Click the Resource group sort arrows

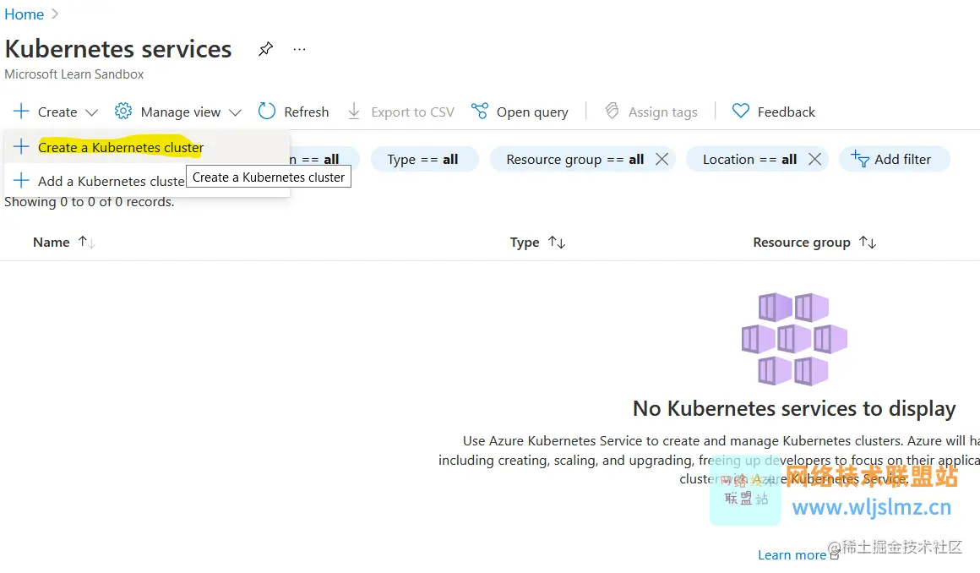pyautogui.click(x=868, y=242)
